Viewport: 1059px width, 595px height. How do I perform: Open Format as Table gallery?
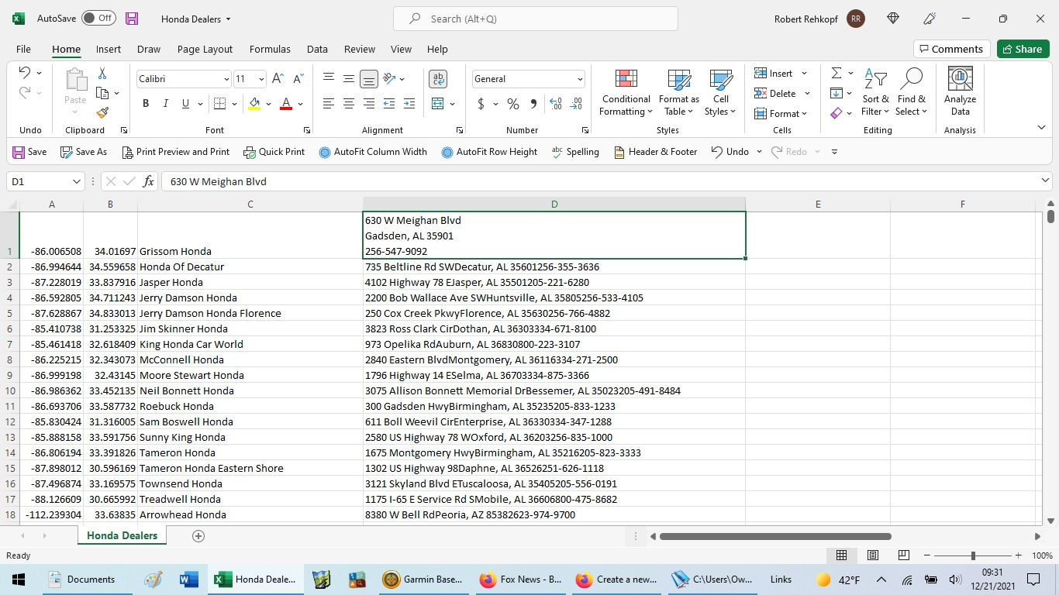click(x=678, y=92)
